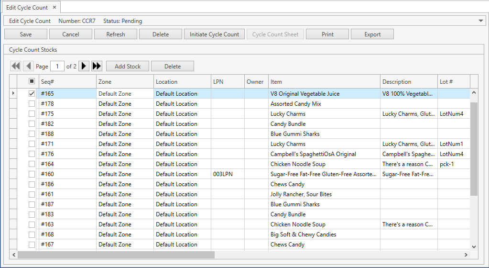Expand the Edit Cycle Count header dropdown

pyautogui.click(x=481, y=21)
